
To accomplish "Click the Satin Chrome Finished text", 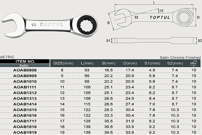I will 180,57.
